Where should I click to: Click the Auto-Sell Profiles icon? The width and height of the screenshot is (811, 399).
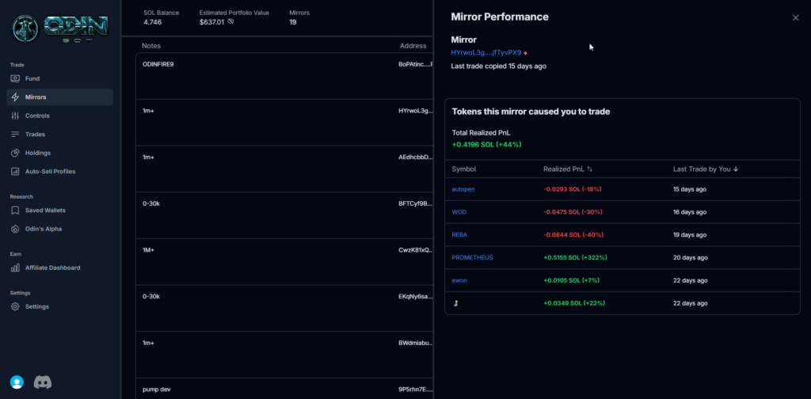pos(16,172)
